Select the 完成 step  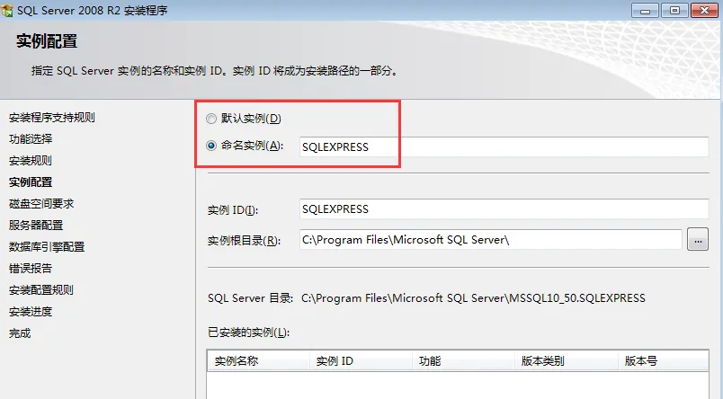[20, 333]
